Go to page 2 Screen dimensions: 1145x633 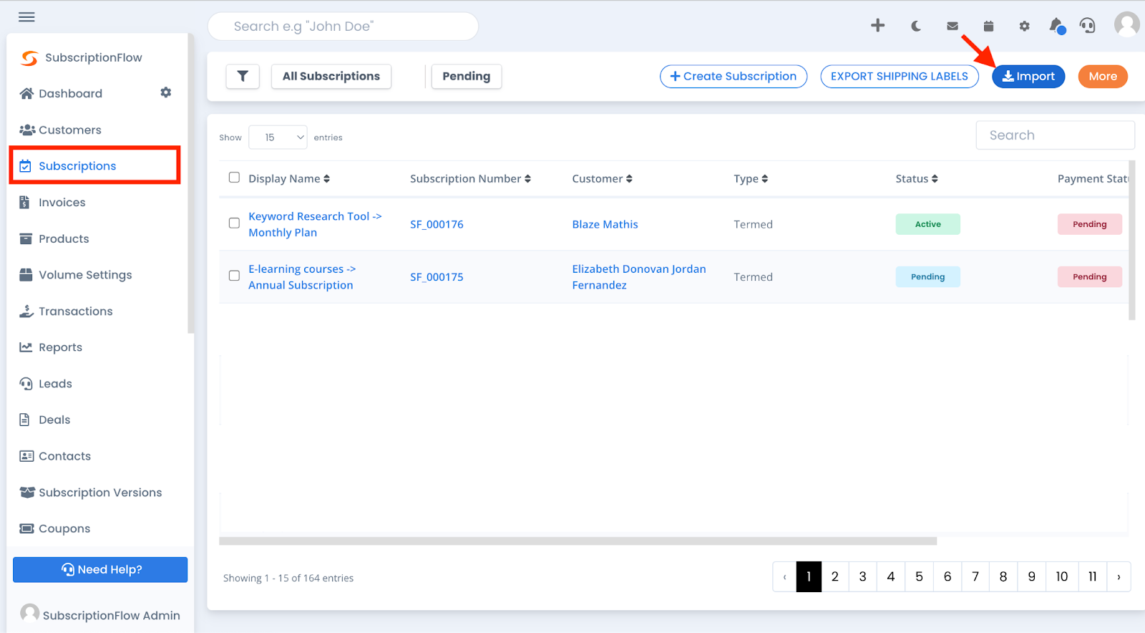click(x=834, y=576)
